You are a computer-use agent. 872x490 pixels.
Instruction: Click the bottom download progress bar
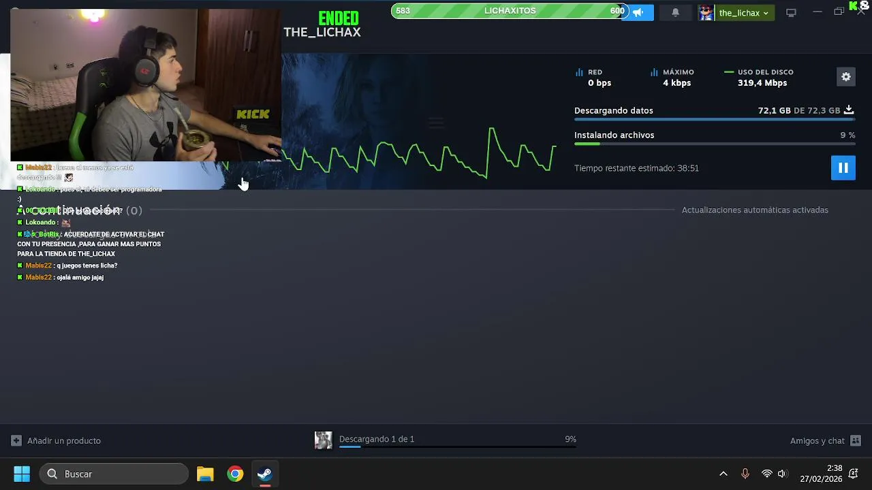pos(458,447)
